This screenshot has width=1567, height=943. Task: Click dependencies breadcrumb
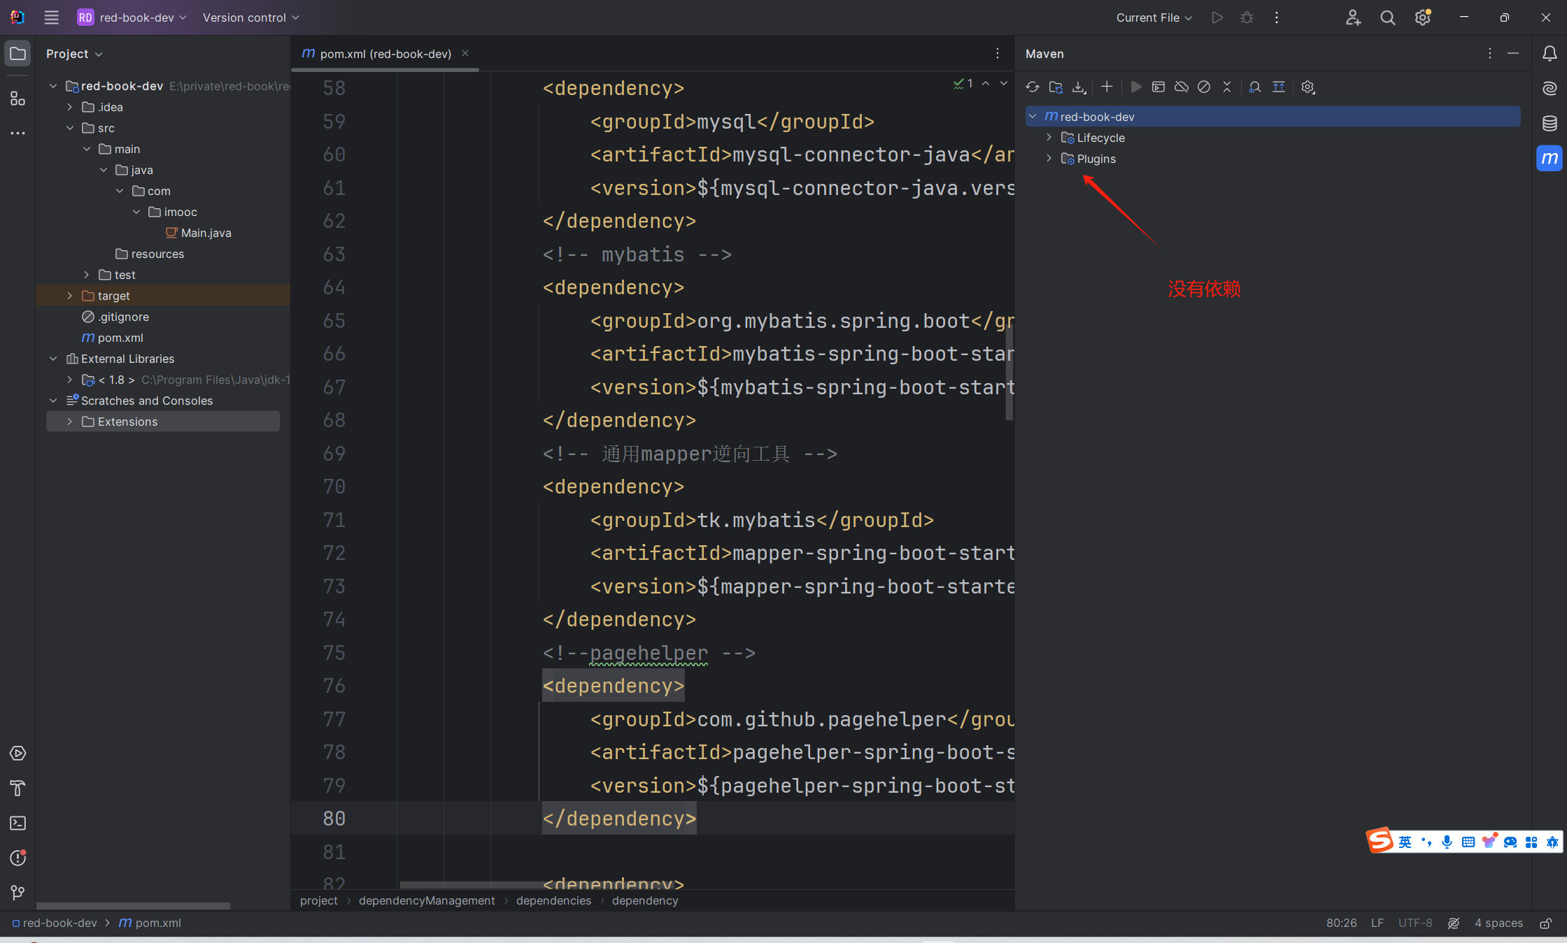tap(553, 900)
